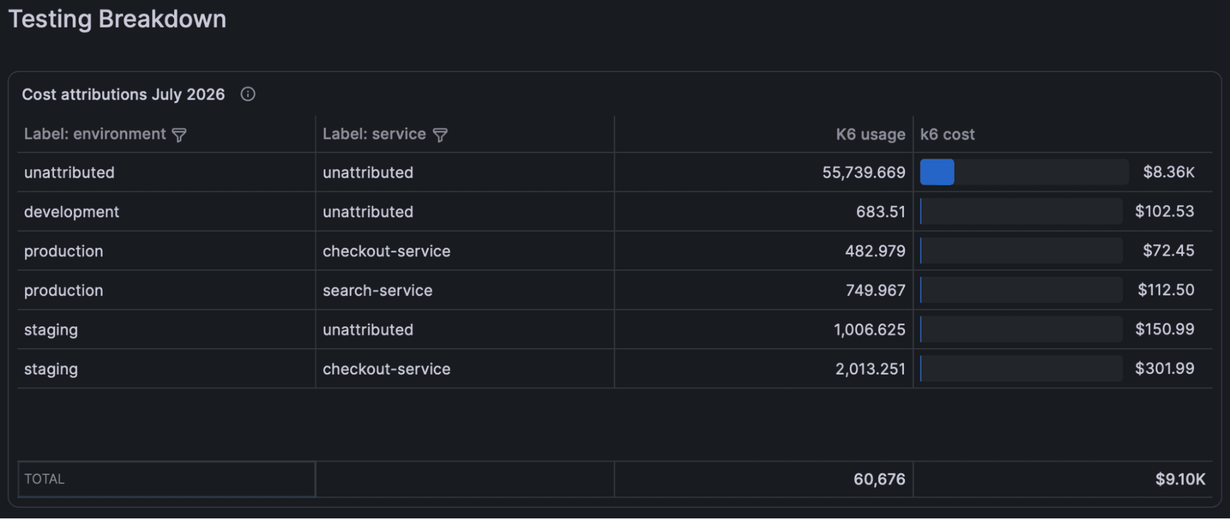Open the service label filter icon
The image size is (1230, 519).
pyautogui.click(x=440, y=135)
